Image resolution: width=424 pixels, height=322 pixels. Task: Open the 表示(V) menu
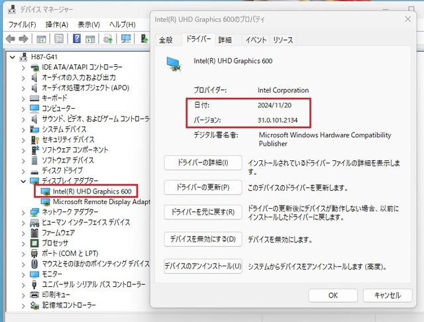tap(89, 25)
